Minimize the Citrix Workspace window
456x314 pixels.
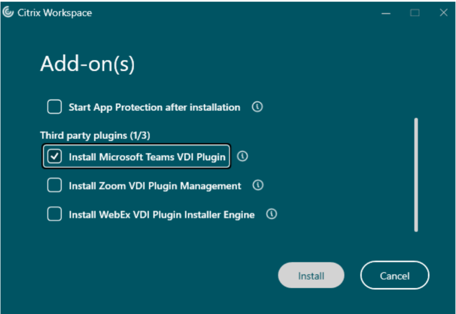pos(386,13)
